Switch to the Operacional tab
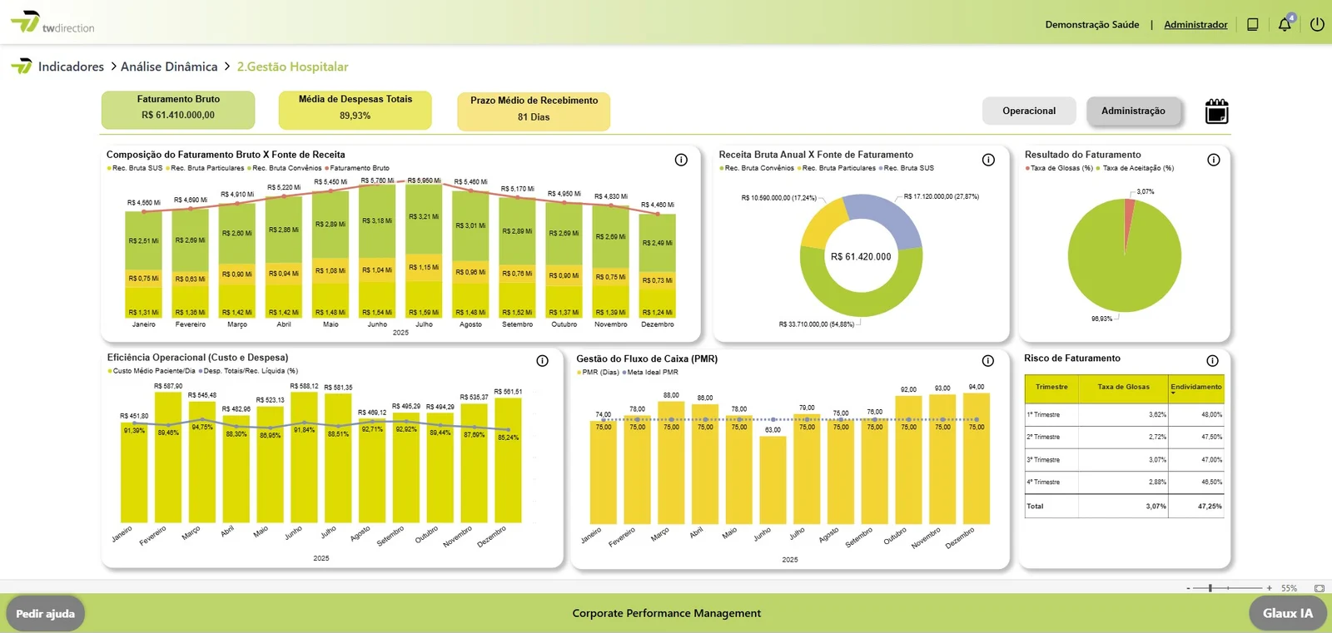 click(1029, 111)
